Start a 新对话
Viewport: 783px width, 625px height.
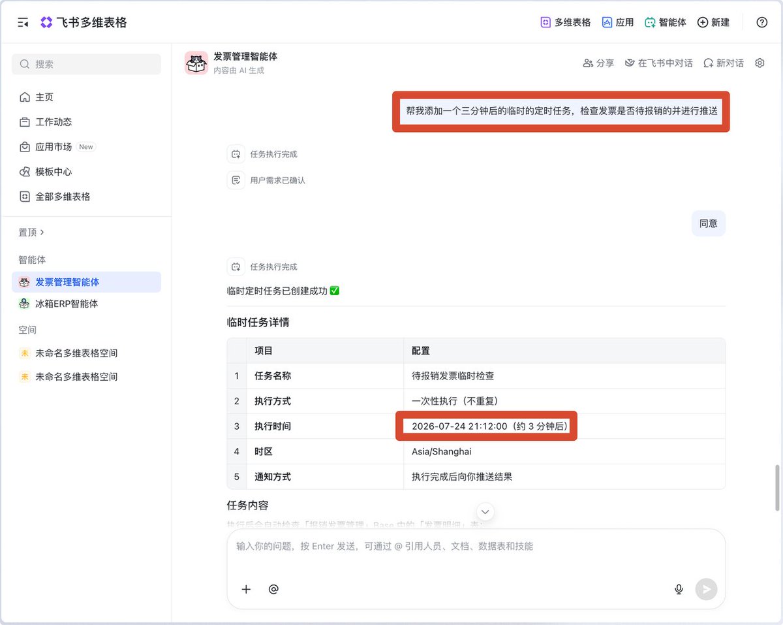coord(723,63)
